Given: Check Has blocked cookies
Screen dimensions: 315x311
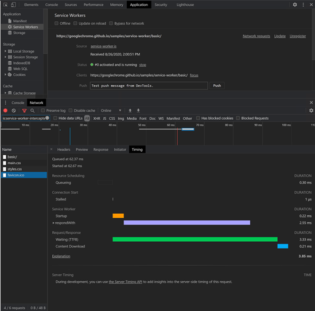Looking at the screenshot, I should (x=198, y=118).
